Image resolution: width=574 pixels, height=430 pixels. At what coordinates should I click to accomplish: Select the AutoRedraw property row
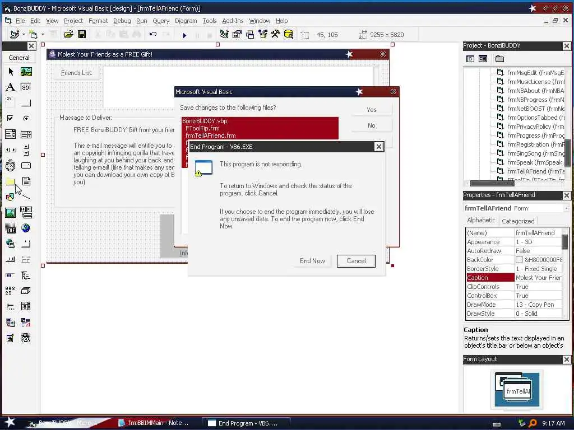514,251
